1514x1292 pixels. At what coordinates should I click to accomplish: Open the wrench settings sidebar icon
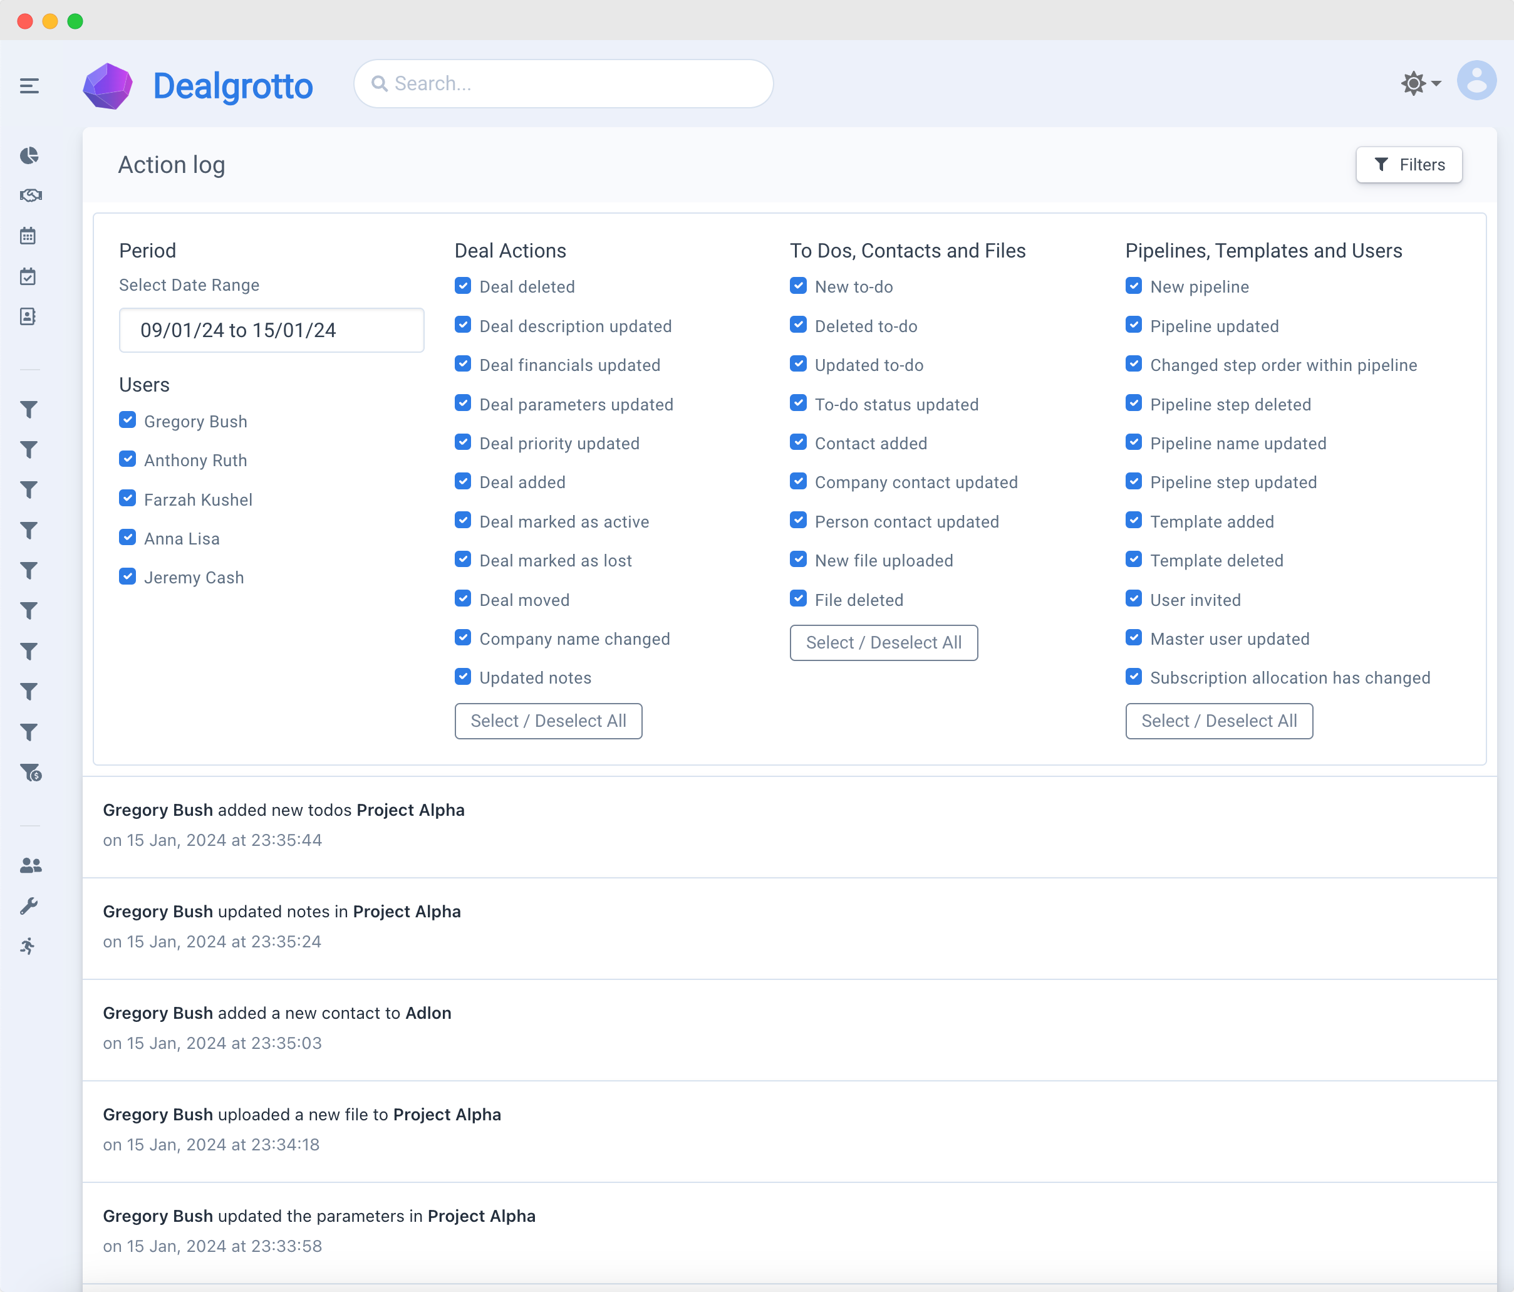(x=28, y=906)
